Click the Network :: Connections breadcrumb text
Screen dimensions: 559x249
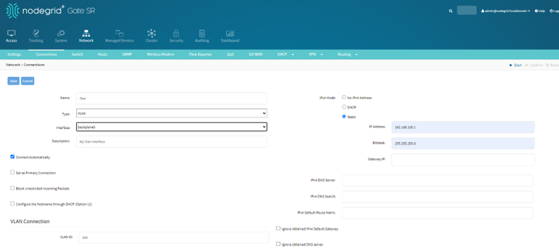coord(25,65)
